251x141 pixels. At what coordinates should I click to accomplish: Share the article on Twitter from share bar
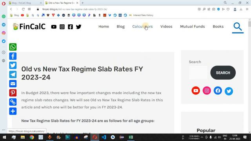(13, 65)
